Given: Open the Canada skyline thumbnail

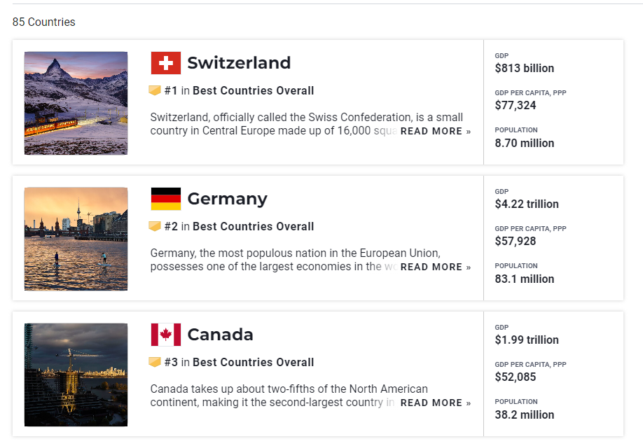Looking at the screenshot, I should (76, 375).
